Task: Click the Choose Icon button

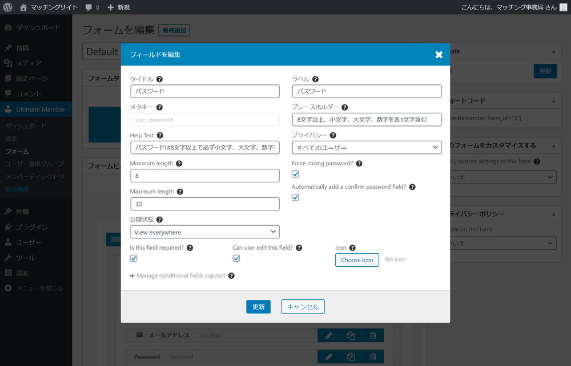Action: coord(357,260)
